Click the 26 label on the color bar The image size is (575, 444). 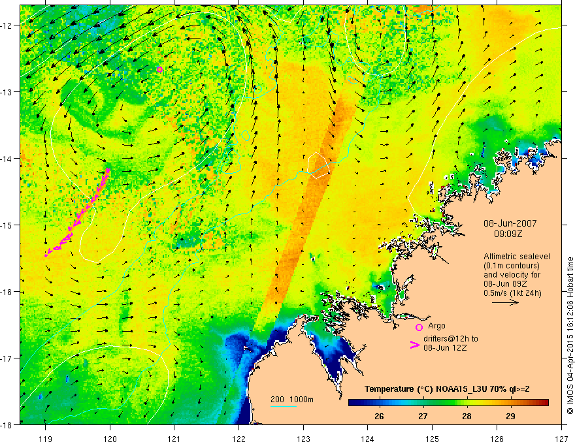379,417
